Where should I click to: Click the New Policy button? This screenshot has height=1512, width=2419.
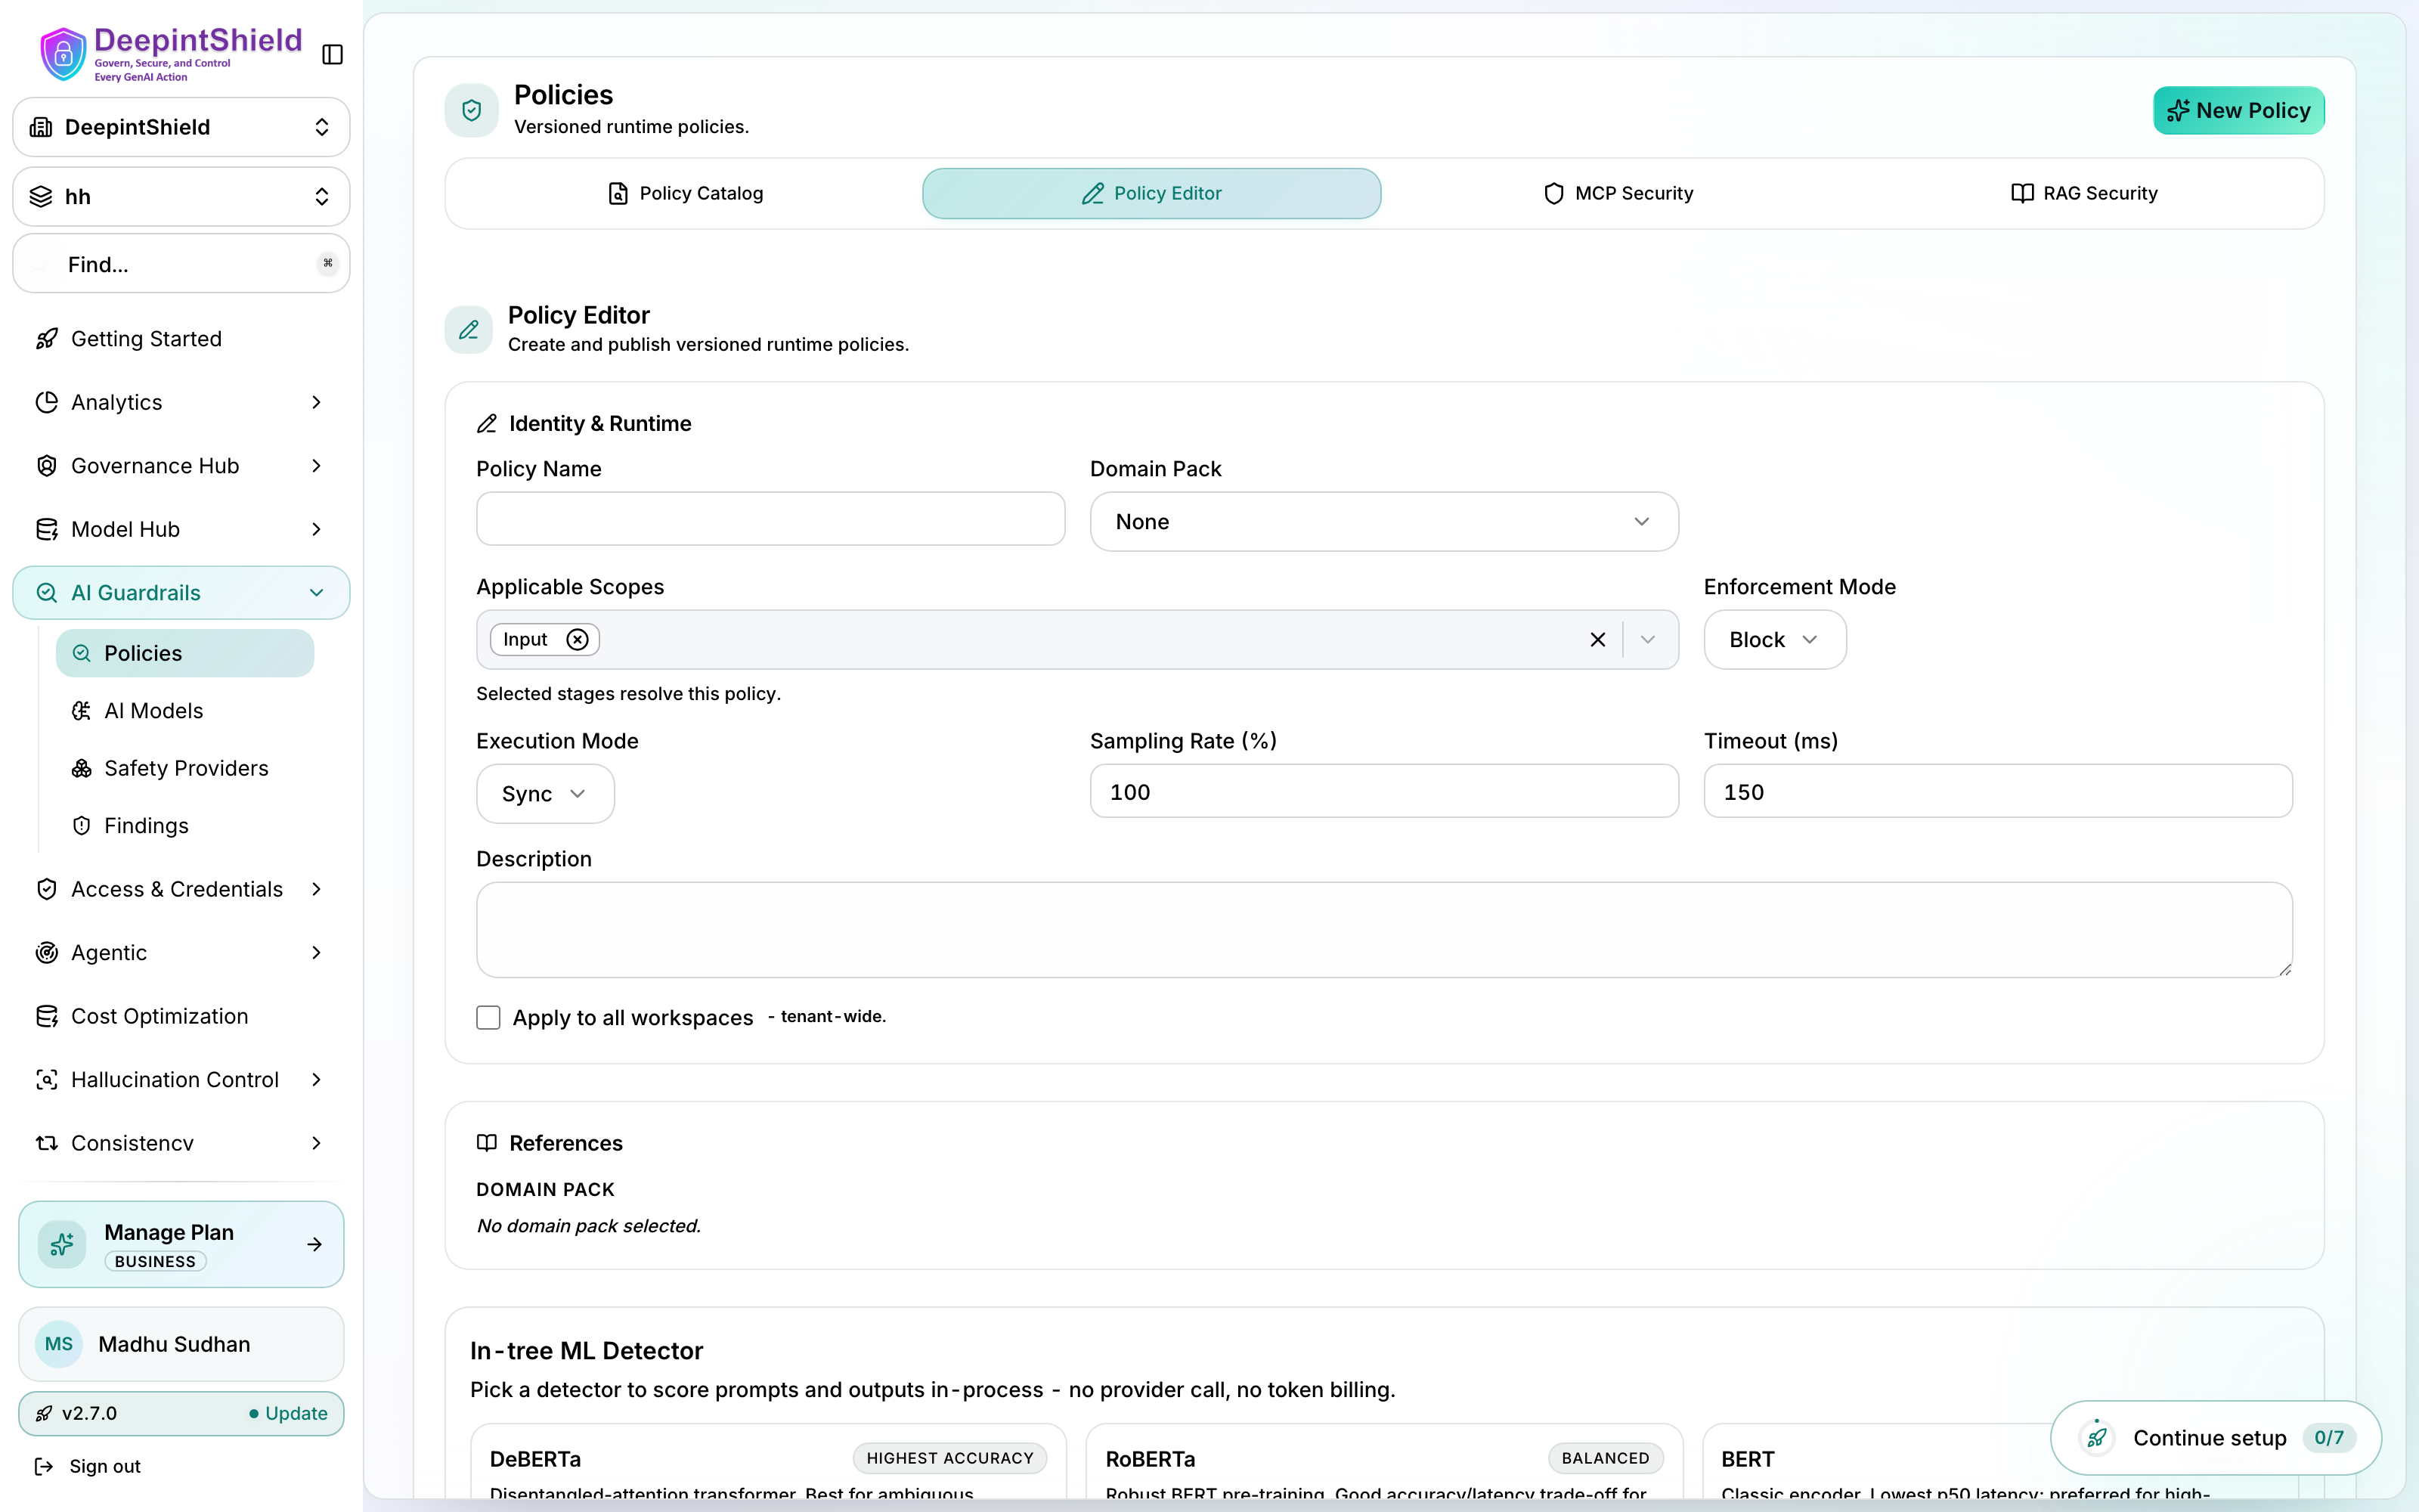coord(2238,110)
